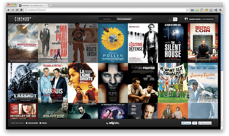Select the Le Marquis poster
The width and height of the screenshot is (229, 136).
[53, 83]
